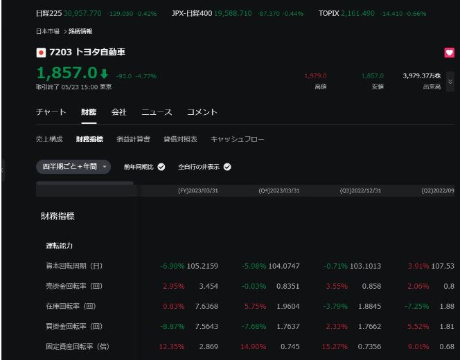
Task: Click the 売掛金回転率（回） row label
Action: click(74, 286)
